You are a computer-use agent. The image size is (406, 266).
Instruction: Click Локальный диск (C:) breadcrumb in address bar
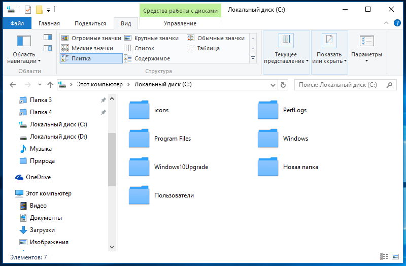(163, 84)
